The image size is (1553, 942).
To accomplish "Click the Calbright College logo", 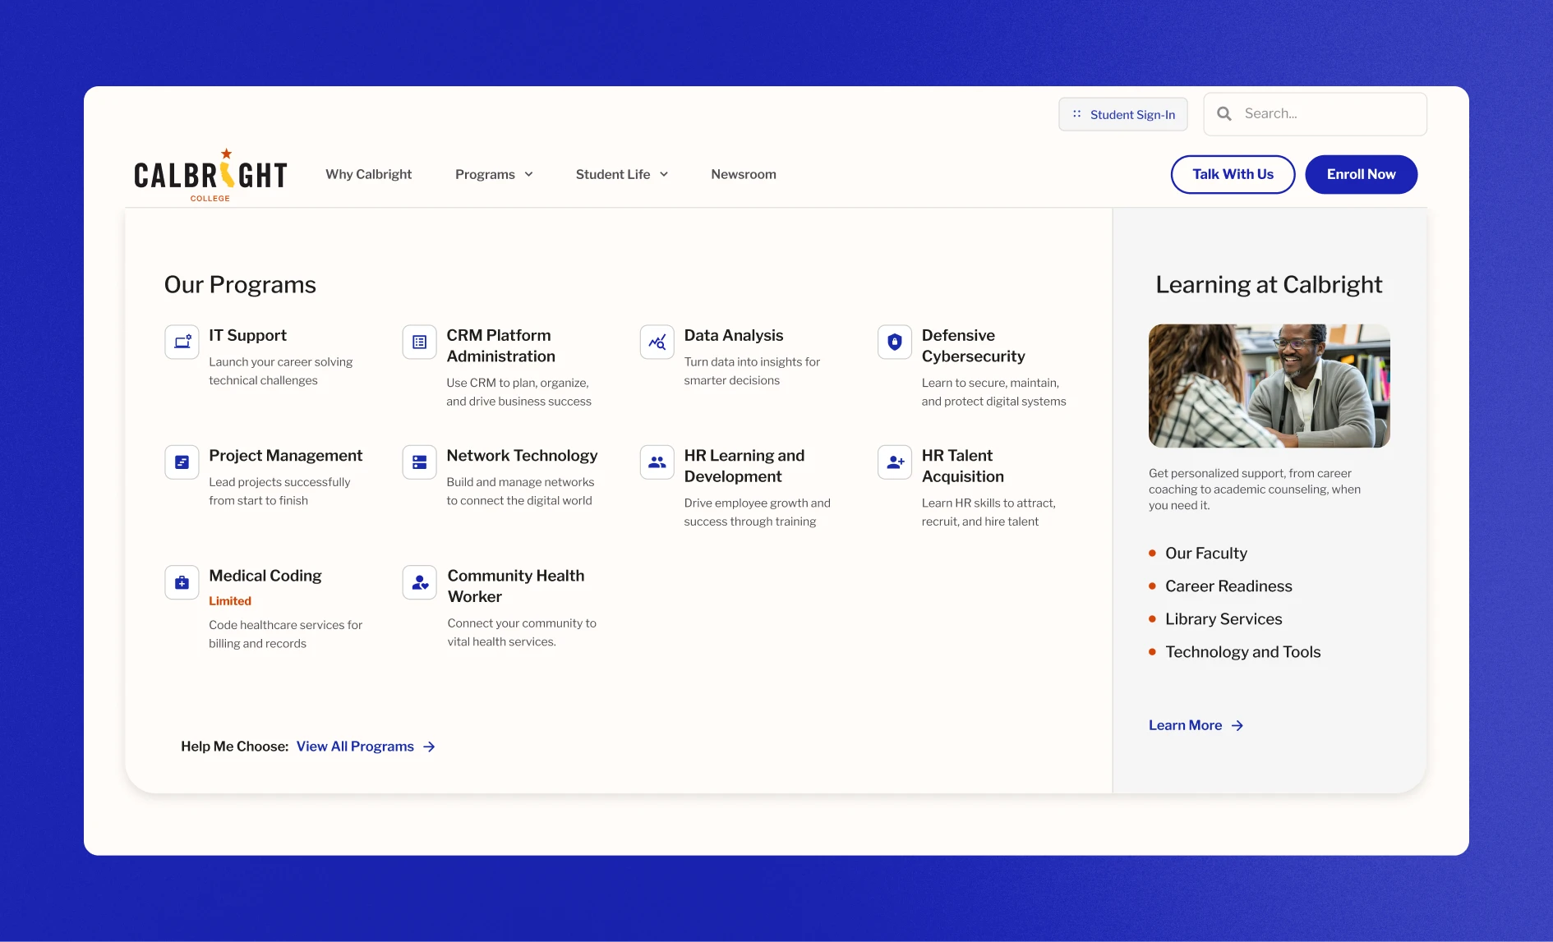I will (211, 175).
